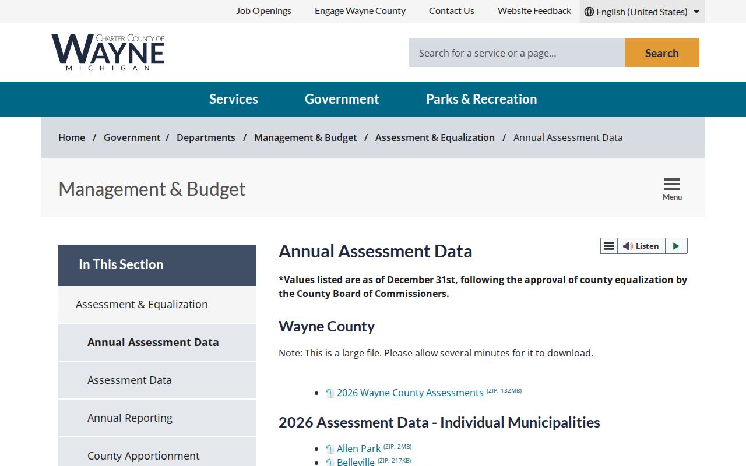Click the Management & Budget page heading

tap(152, 189)
